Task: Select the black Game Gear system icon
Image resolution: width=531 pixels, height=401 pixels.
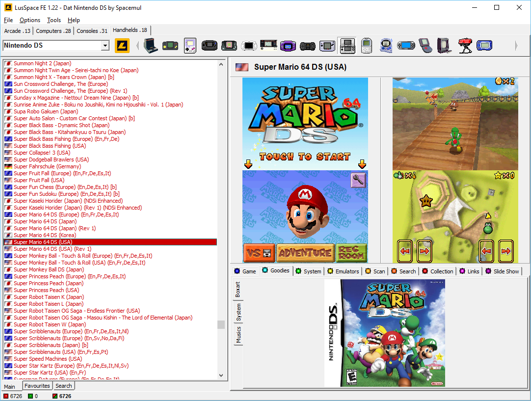Action: tap(209, 45)
